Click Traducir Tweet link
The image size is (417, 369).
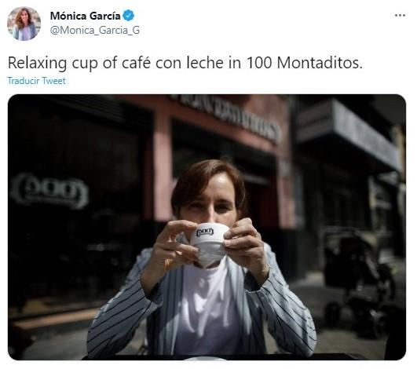pos(36,81)
